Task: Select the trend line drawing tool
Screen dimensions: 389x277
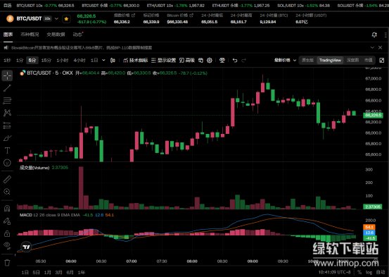Action: (x=7, y=88)
